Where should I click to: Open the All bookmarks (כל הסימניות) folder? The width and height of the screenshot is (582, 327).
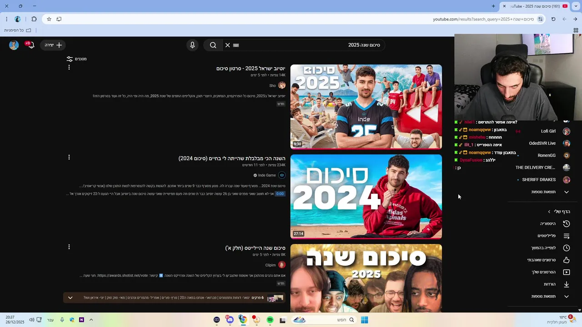(18, 30)
